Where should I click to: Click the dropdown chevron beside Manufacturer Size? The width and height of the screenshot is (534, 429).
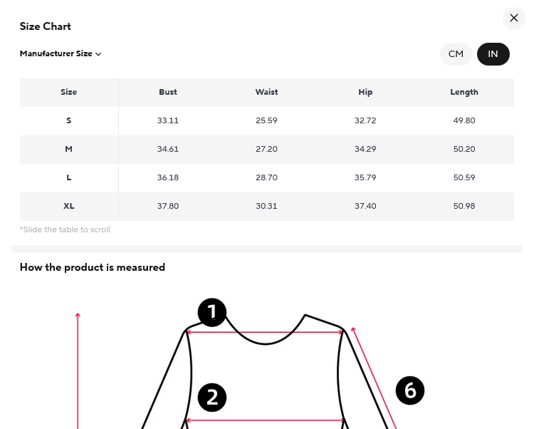[x=99, y=54]
